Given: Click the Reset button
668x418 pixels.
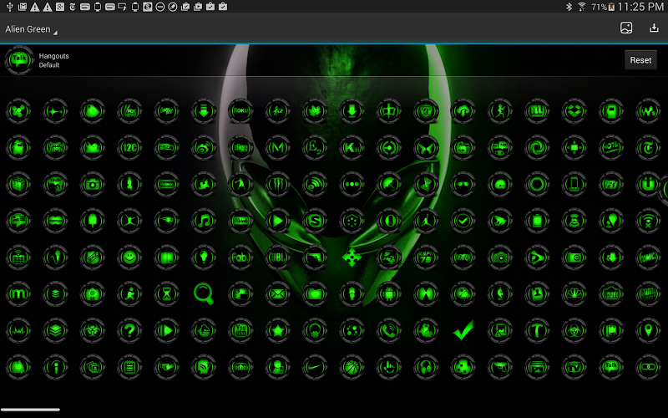Looking at the screenshot, I should pos(640,60).
